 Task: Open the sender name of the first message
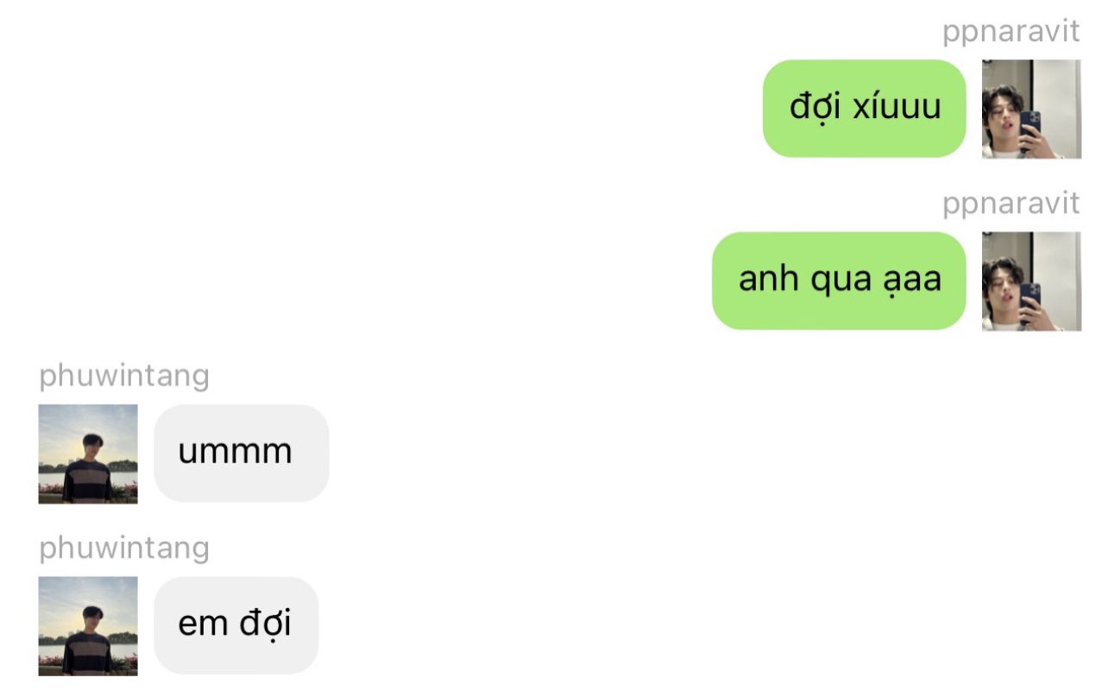tap(1011, 32)
